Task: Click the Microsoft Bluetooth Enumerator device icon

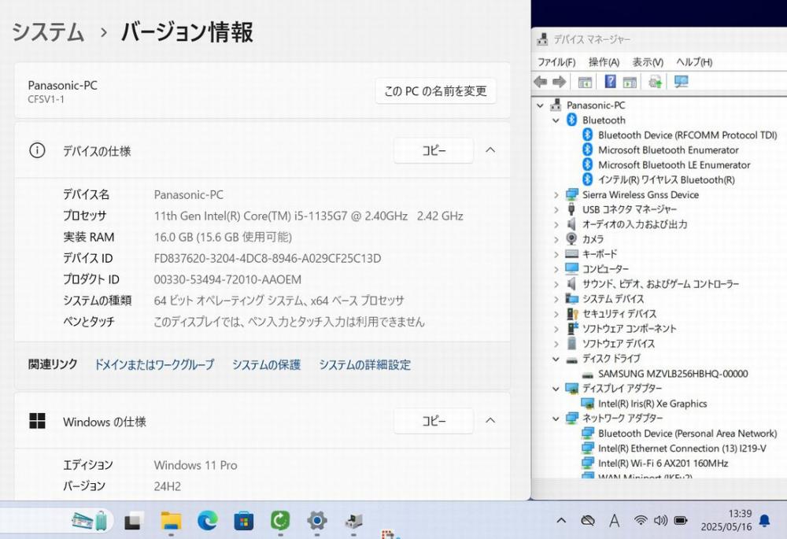Action: coord(587,150)
